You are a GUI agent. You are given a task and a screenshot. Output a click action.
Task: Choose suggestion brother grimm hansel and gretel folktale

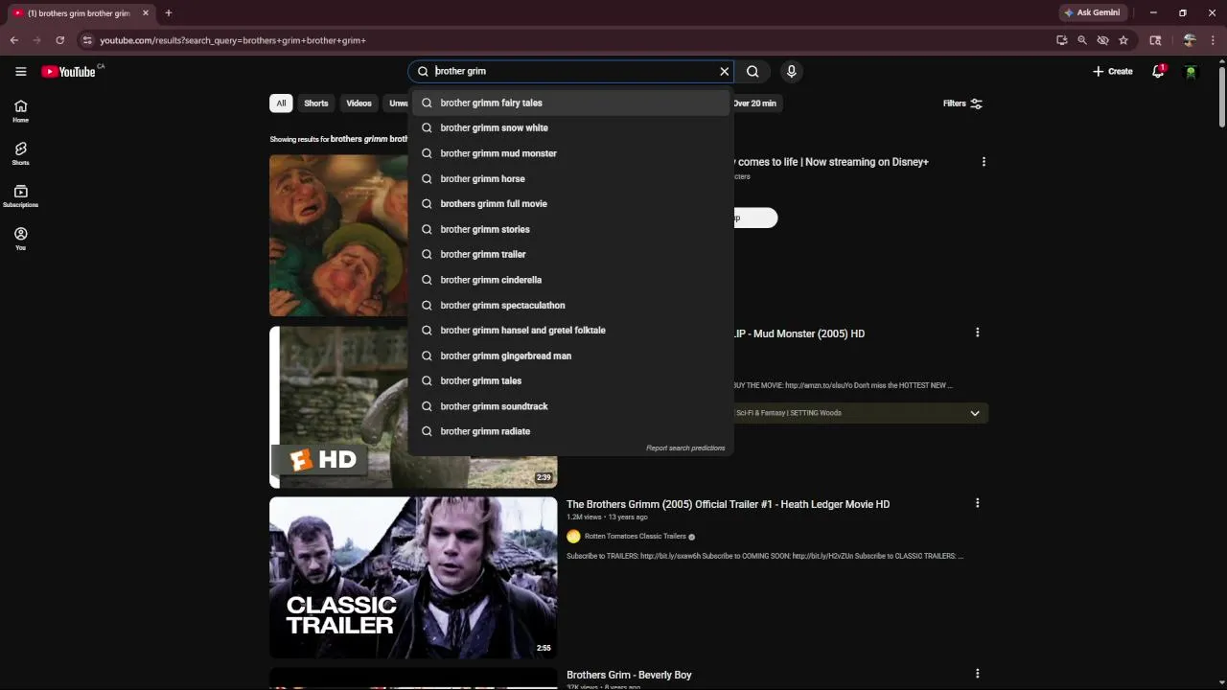coord(571,330)
